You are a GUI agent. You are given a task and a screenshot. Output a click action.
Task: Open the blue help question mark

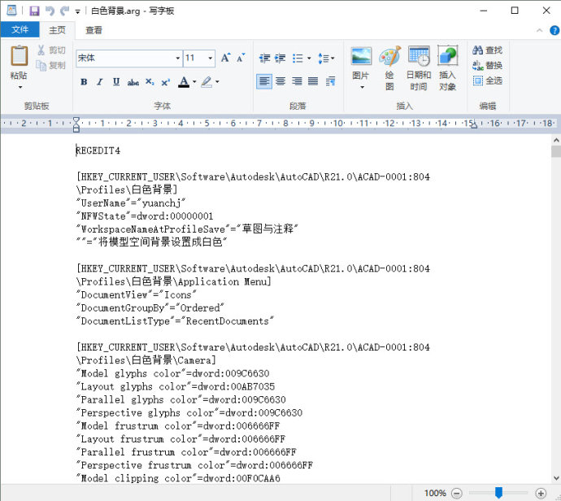tap(554, 31)
